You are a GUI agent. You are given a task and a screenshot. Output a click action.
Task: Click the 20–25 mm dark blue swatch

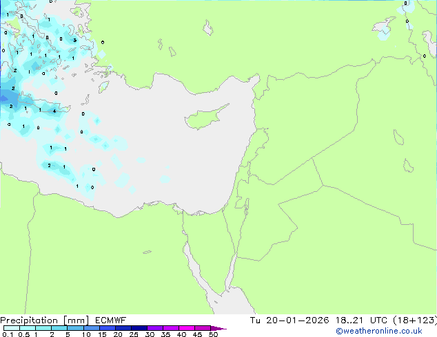(x=123, y=328)
